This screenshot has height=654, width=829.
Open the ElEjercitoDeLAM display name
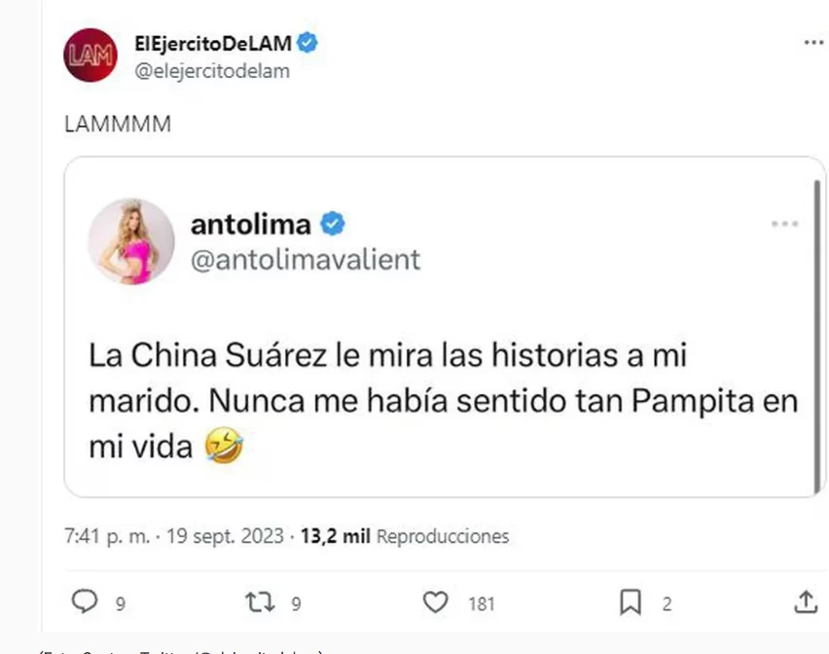213,44
